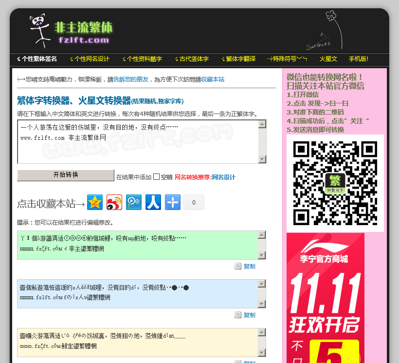Click 告訴您的朋友 link
The height and width of the screenshot is (363, 399).
coord(131,79)
